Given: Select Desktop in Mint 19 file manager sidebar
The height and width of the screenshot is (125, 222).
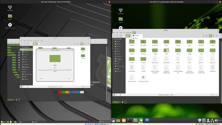Looking at the screenshot, I should [26, 52].
